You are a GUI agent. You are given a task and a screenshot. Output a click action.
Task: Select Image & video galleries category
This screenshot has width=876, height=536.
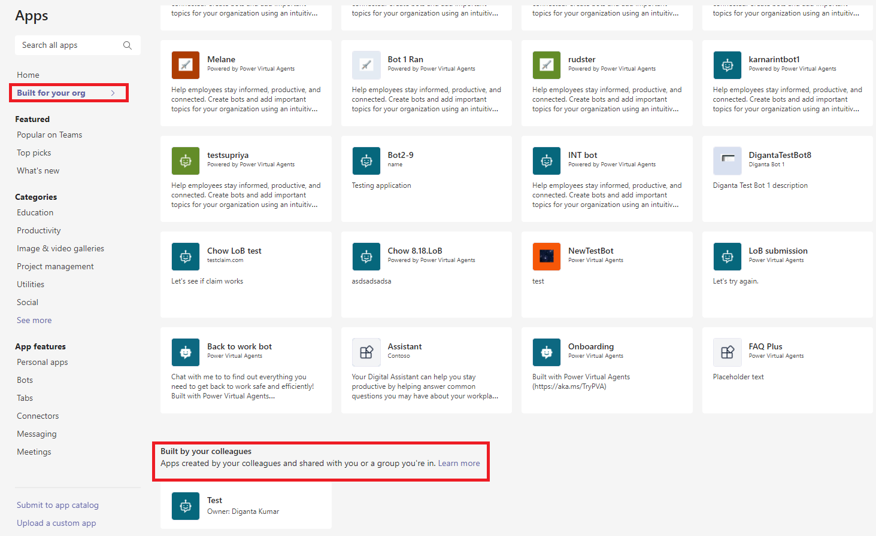click(x=60, y=248)
